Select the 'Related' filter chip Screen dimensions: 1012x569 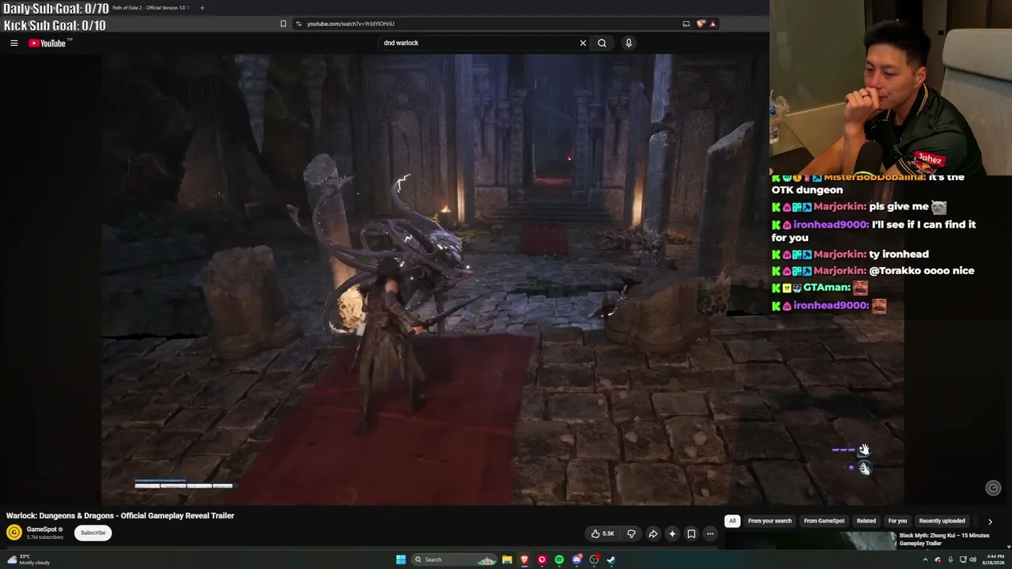click(x=866, y=521)
